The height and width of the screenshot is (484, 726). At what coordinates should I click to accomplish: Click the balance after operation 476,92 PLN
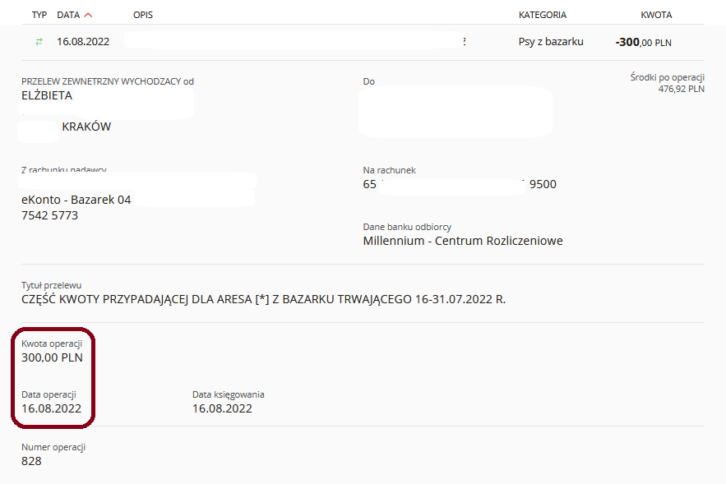click(x=681, y=89)
